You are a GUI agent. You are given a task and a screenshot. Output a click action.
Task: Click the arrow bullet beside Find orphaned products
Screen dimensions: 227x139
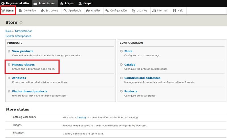pyautogui.click(x=9, y=91)
